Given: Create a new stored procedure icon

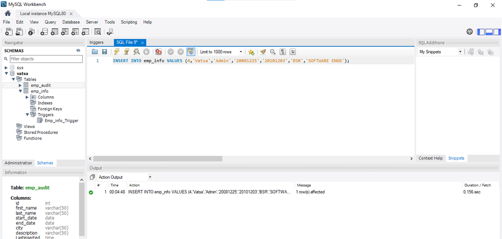Looking at the screenshot, I should pos(75,31).
